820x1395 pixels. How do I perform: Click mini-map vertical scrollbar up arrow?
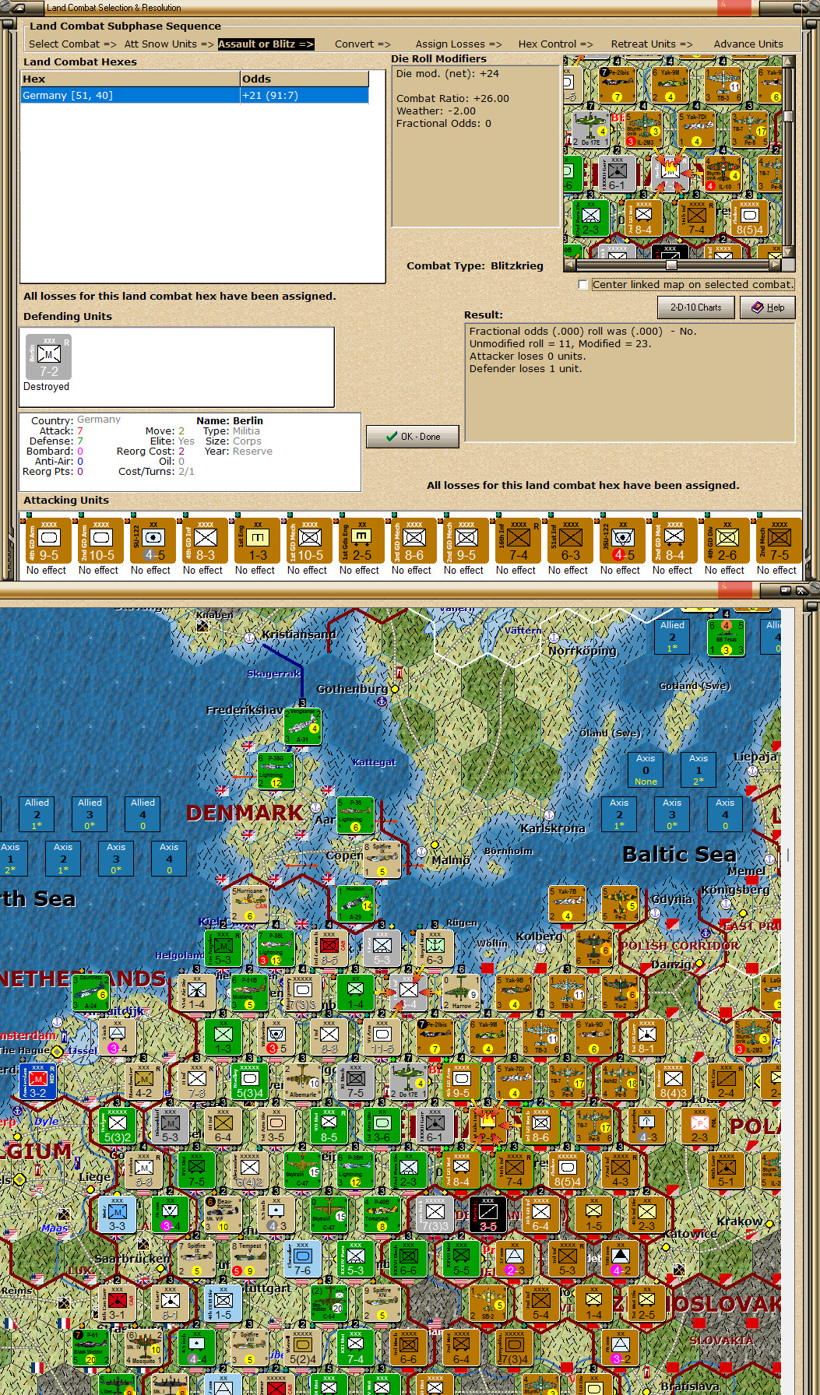point(789,61)
